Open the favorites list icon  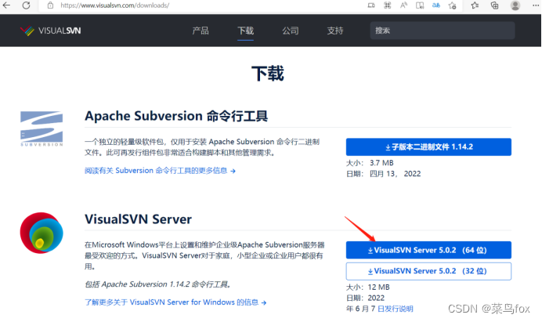tap(475, 5)
